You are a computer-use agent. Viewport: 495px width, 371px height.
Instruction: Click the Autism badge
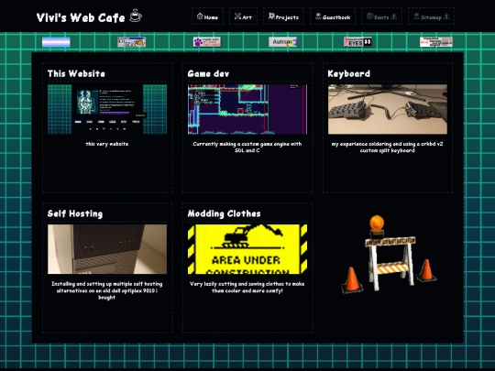283,42
